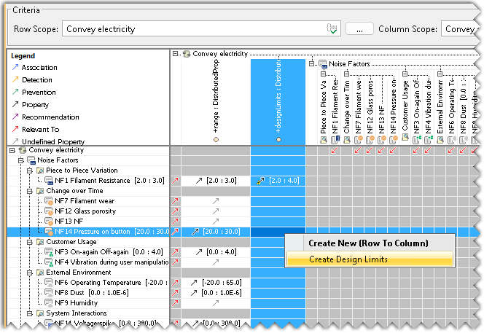Viewport: 484px width, 333px height.
Task: Click the Noise Factors column header icon
Action: pyautogui.click(x=323, y=64)
